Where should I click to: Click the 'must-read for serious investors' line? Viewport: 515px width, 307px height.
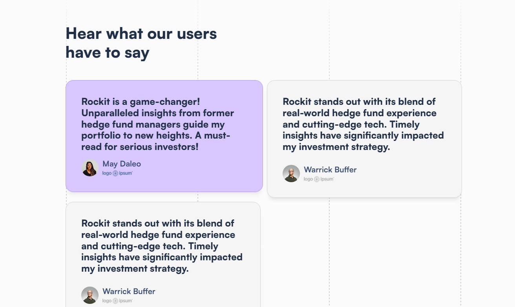pyautogui.click(x=140, y=147)
